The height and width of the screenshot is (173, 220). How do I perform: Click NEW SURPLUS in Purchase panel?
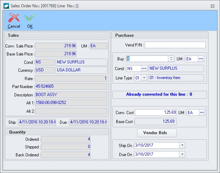tap(176, 68)
